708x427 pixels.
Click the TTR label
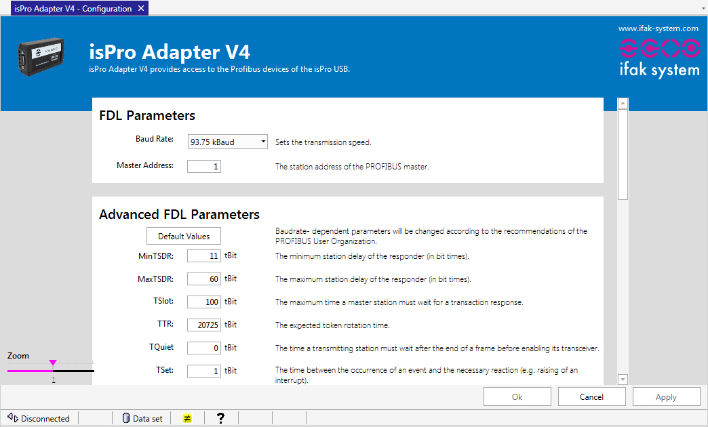[x=165, y=323]
